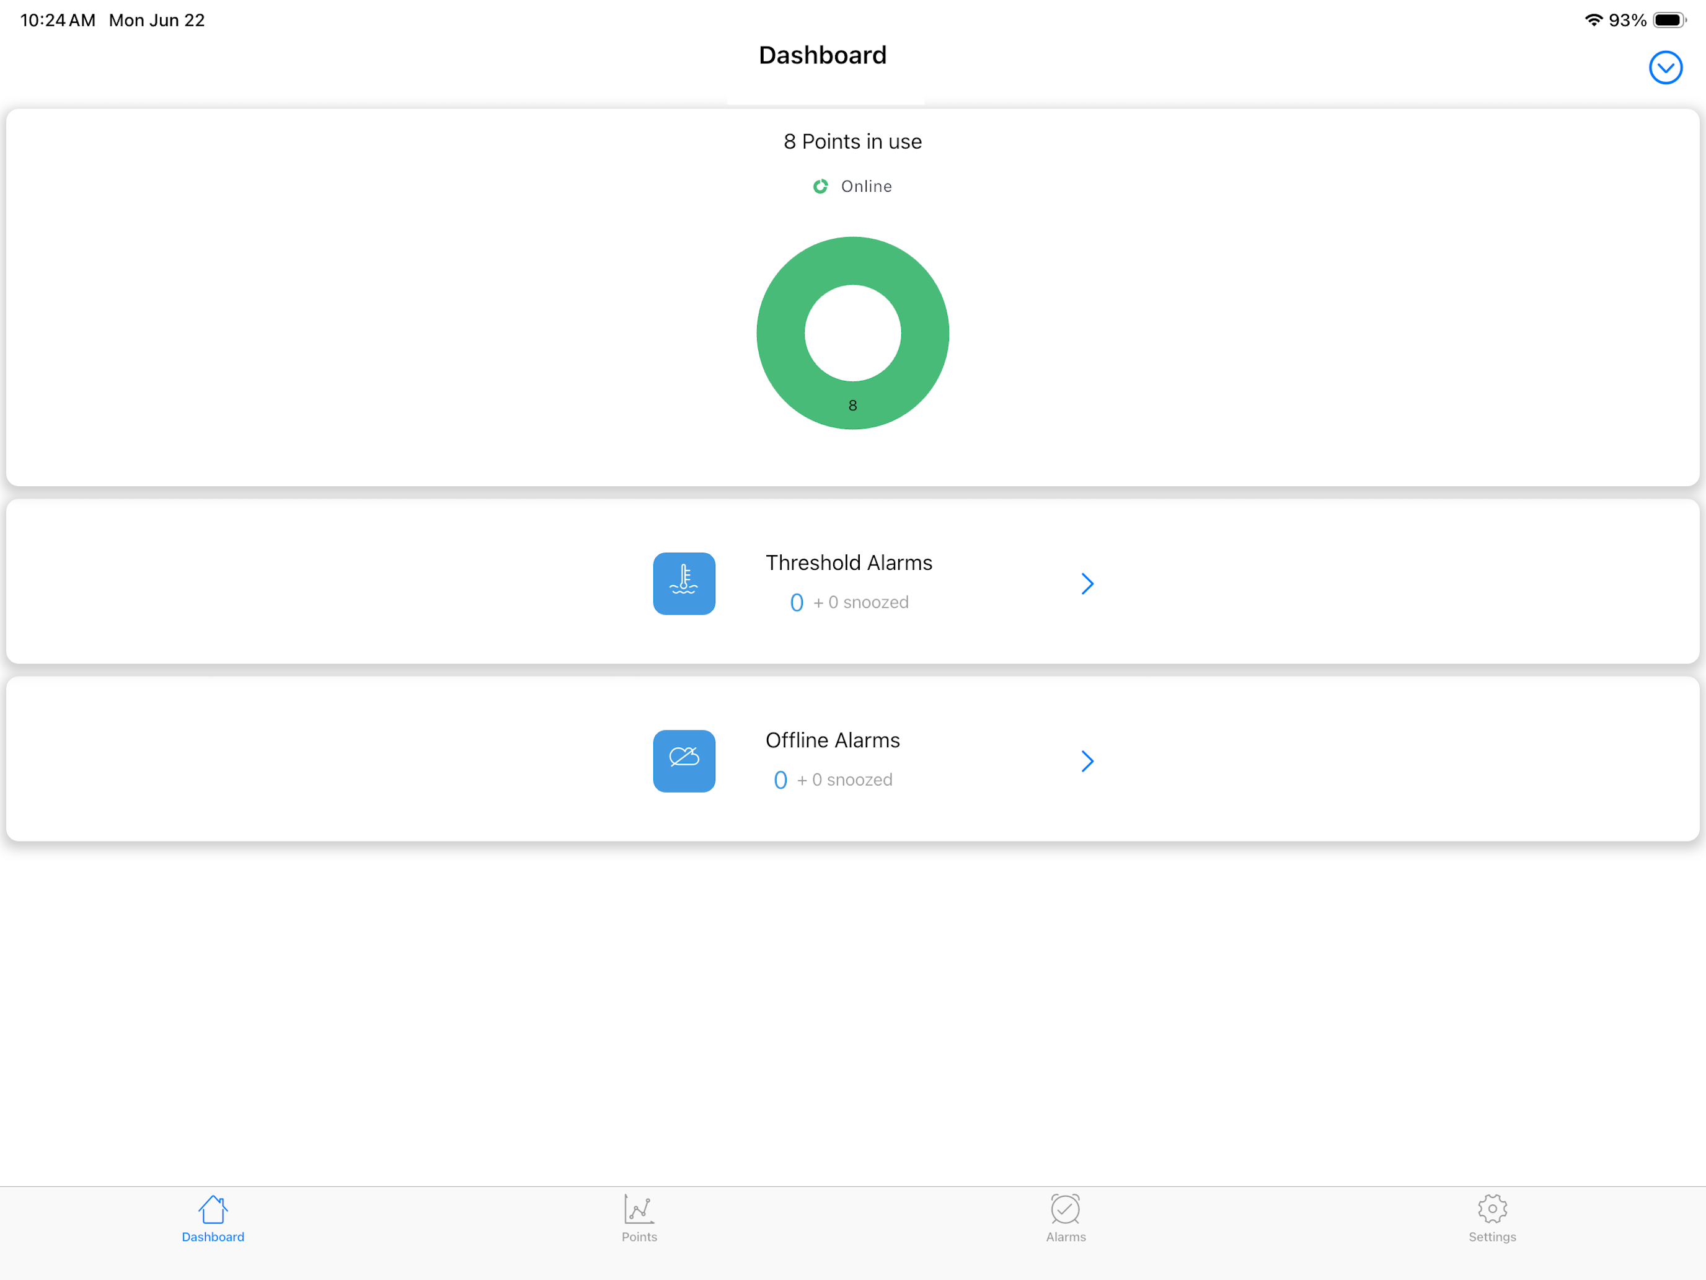The height and width of the screenshot is (1280, 1706).
Task: Tap the 8 Points in use heading
Action: (852, 141)
